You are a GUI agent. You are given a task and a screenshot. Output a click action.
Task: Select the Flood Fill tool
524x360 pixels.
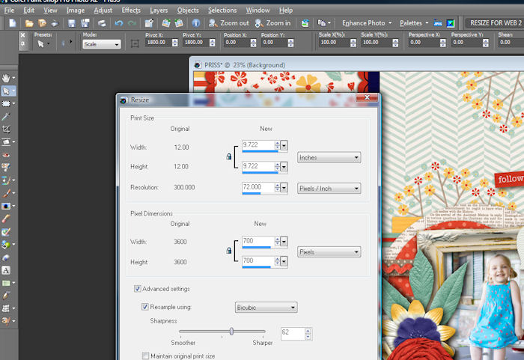coord(6,245)
